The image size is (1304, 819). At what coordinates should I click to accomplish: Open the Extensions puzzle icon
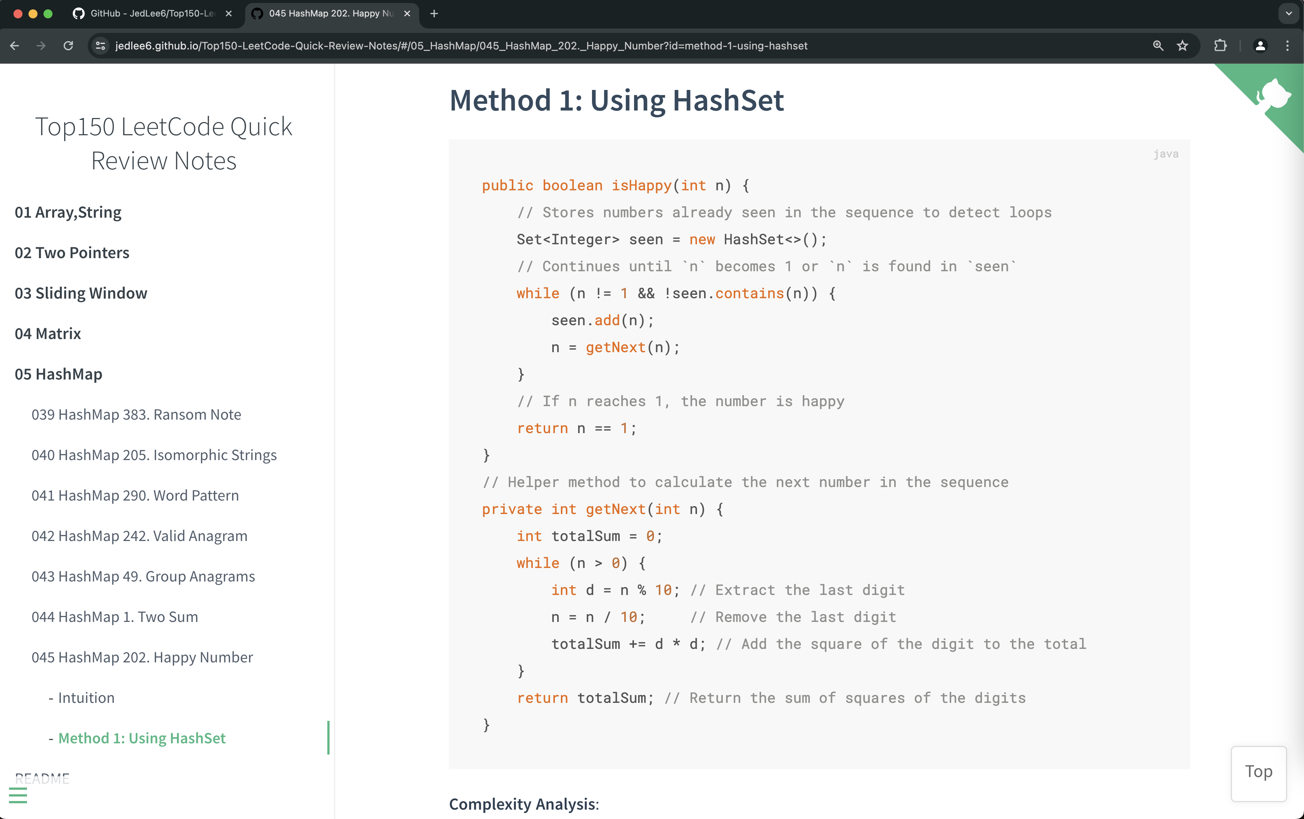pyautogui.click(x=1220, y=46)
